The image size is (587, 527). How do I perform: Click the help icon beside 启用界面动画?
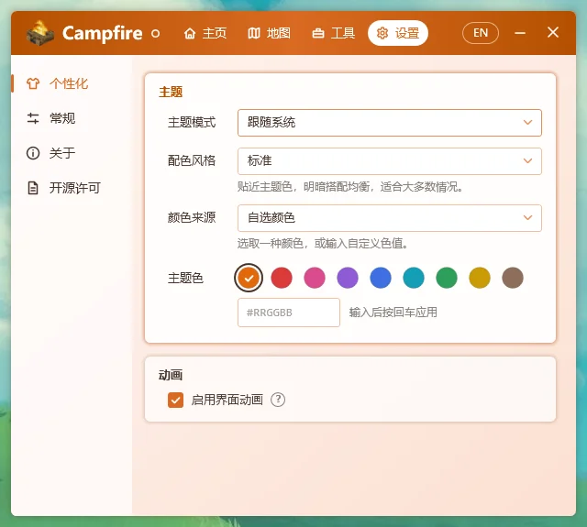278,400
